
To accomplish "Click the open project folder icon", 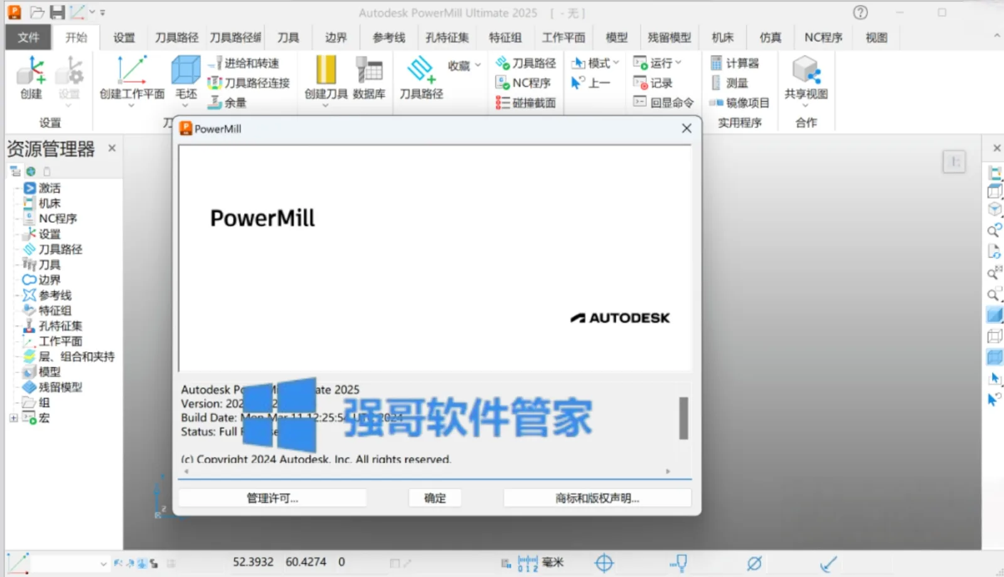I will (x=37, y=12).
